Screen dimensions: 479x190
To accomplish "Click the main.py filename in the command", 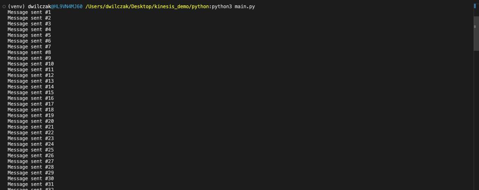I will pyautogui.click(x=245, y=7).
